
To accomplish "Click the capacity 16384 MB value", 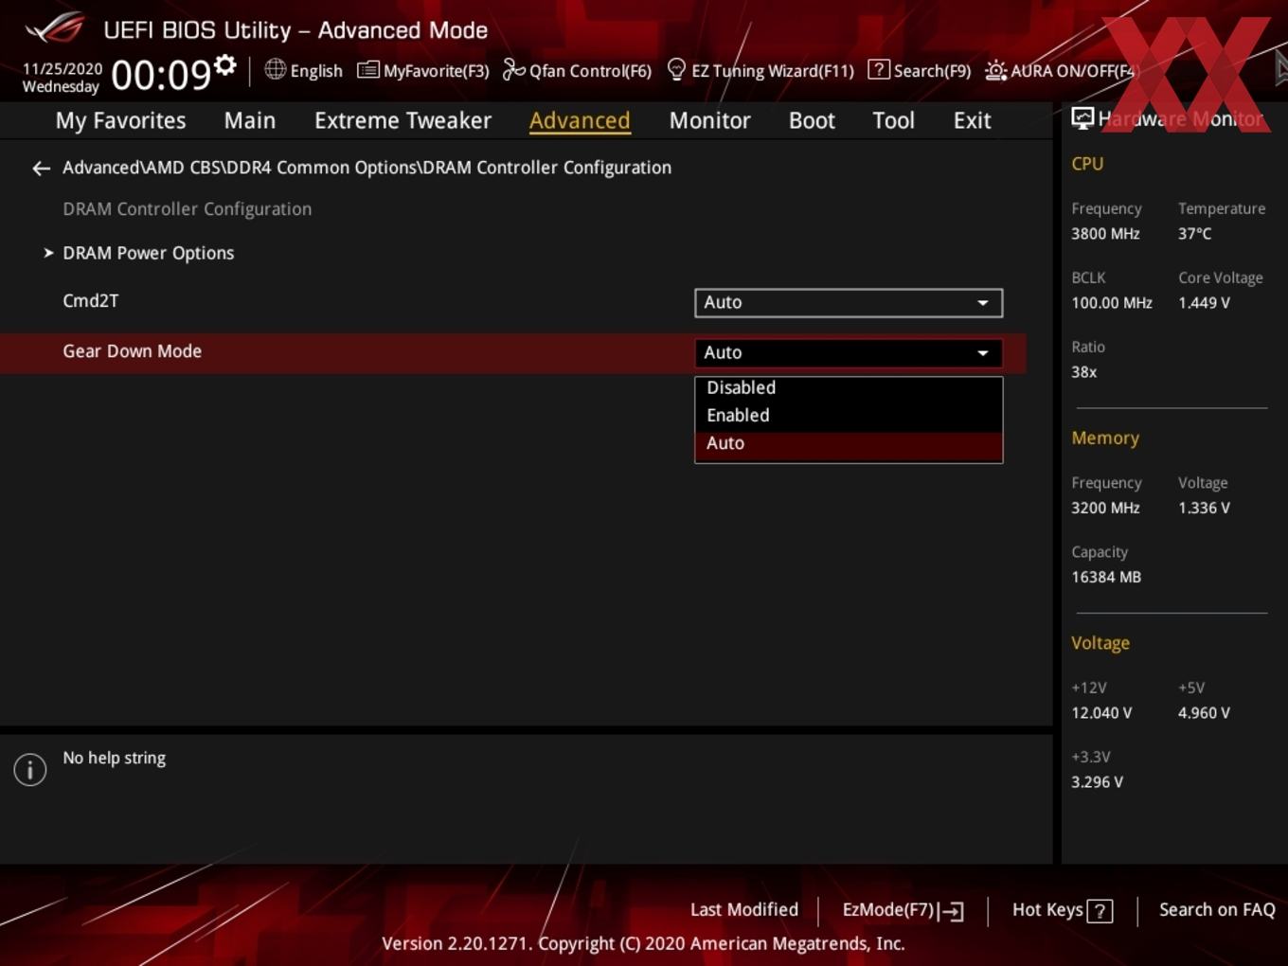I will click(1105, 577).
